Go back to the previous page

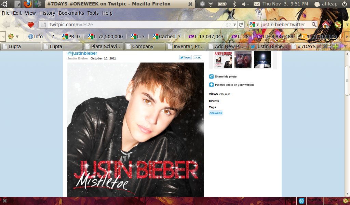pos(6,25)
